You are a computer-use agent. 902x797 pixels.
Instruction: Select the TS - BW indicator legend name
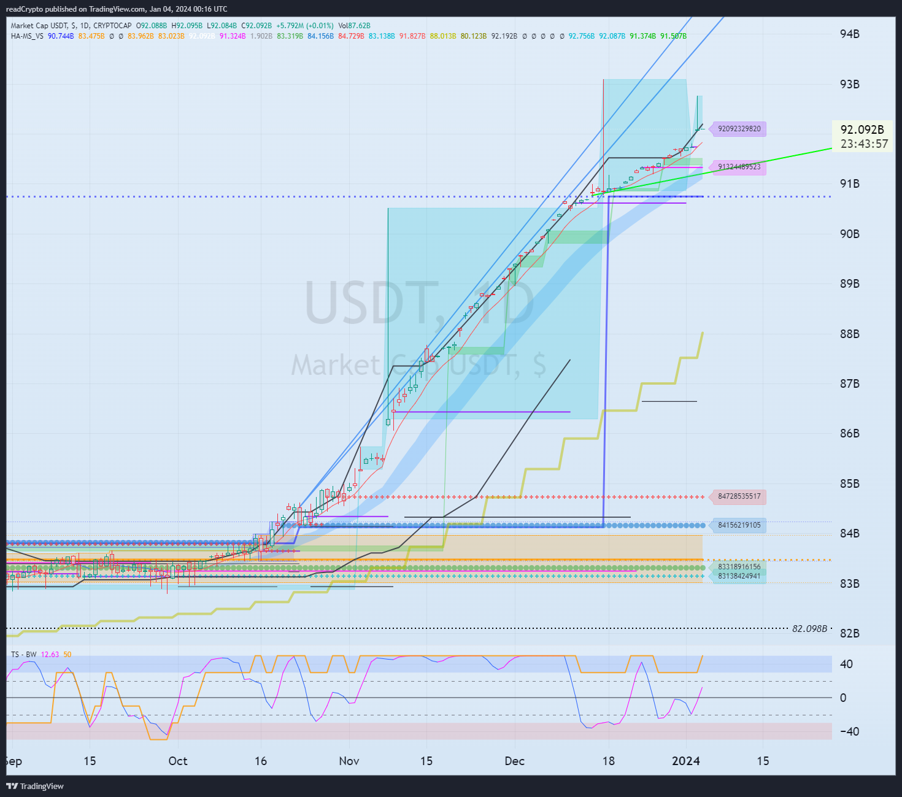click(23, 655)
